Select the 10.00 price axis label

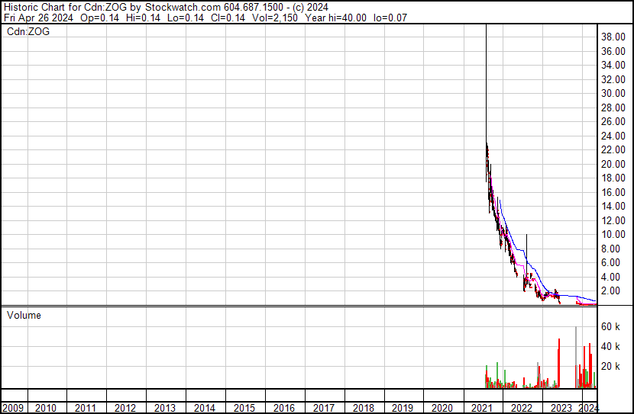tap(613, 234)
